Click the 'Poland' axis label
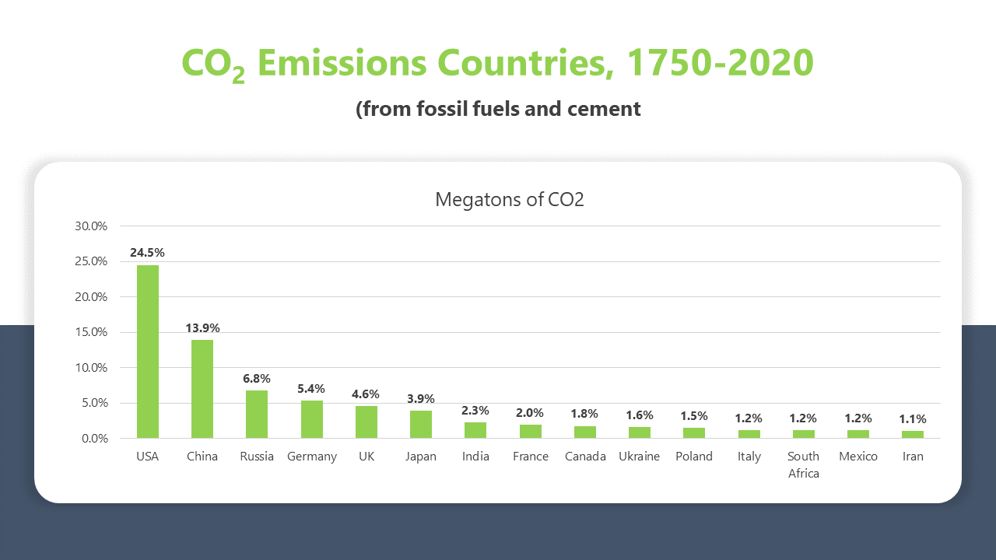Image resolution: width=996 pixels, height=560 pixels. [x=694, y=457]
